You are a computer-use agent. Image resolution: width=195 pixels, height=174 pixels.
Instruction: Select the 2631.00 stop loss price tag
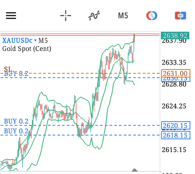point(176,73)
